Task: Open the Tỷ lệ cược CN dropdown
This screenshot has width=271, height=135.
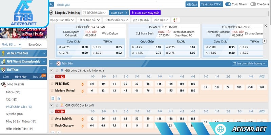Action: pyautogui.click(x=210, y=5)
